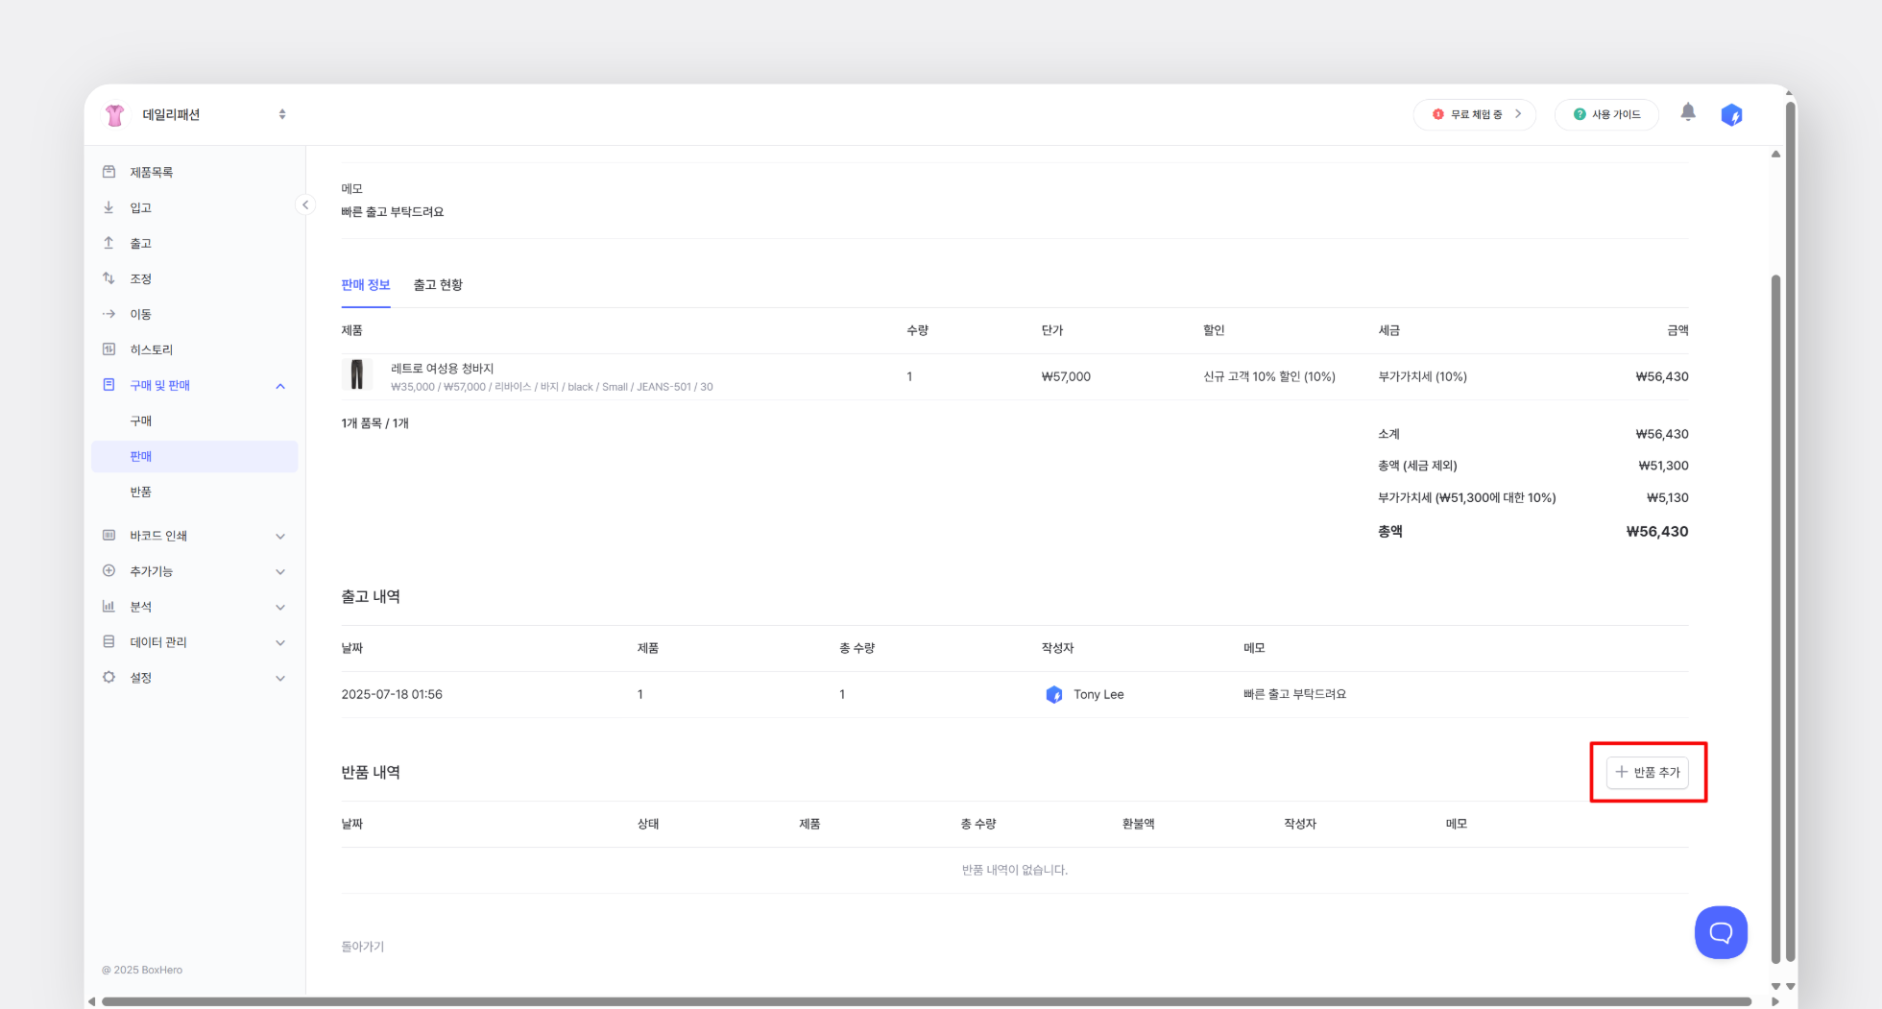Click the 반품 추가 button

click(1648, 772)
